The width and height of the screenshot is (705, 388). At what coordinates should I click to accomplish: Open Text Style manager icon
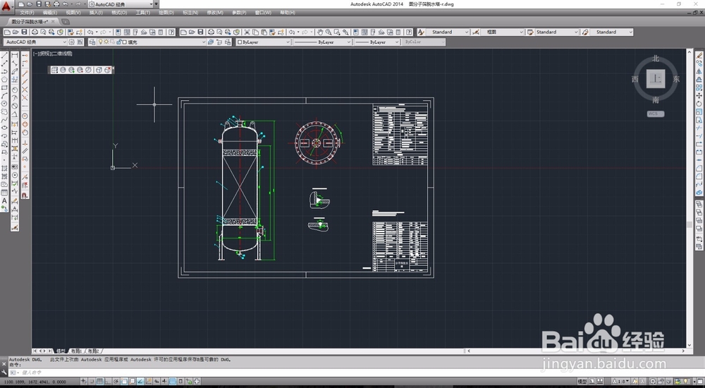click(x=422, y=32)
